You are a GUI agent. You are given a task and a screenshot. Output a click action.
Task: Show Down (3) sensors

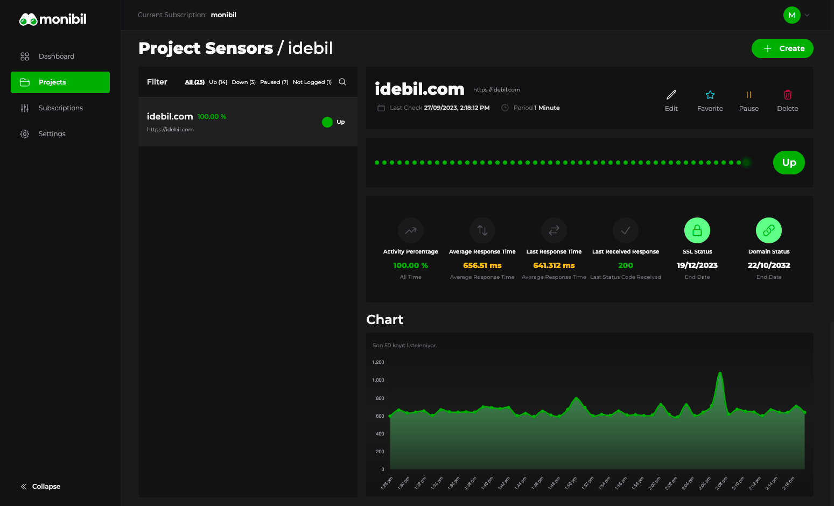click(x=243, y=82)
